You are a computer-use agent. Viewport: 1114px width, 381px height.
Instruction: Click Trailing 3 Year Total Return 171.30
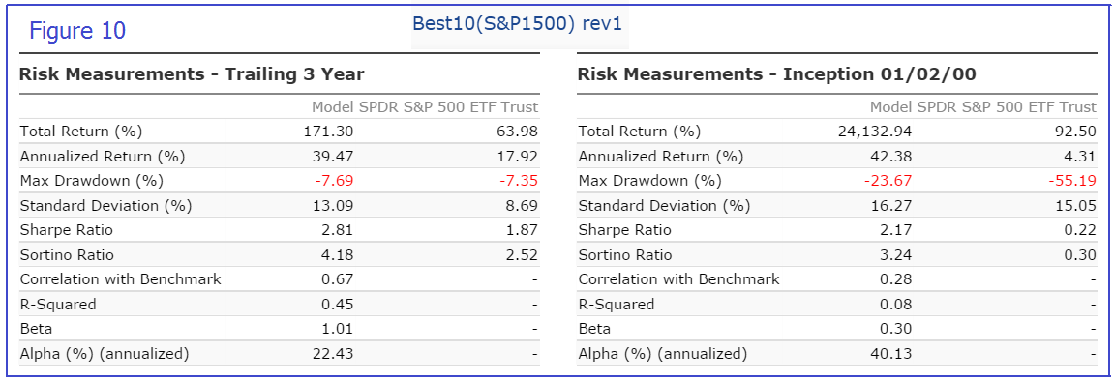(x=331, y=132)
